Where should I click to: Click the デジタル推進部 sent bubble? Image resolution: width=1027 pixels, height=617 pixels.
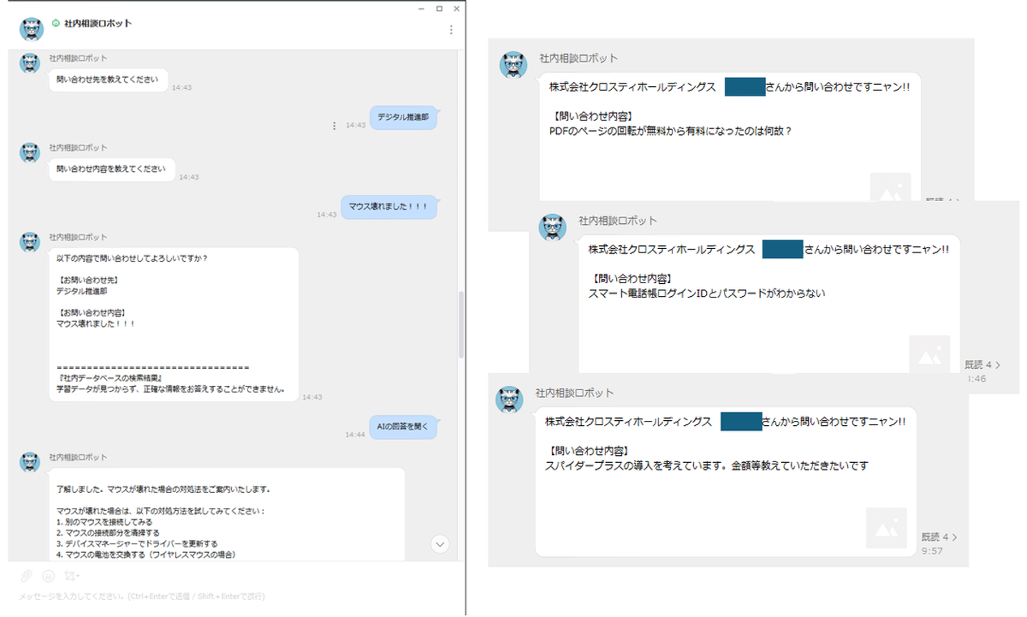point(403,117)
